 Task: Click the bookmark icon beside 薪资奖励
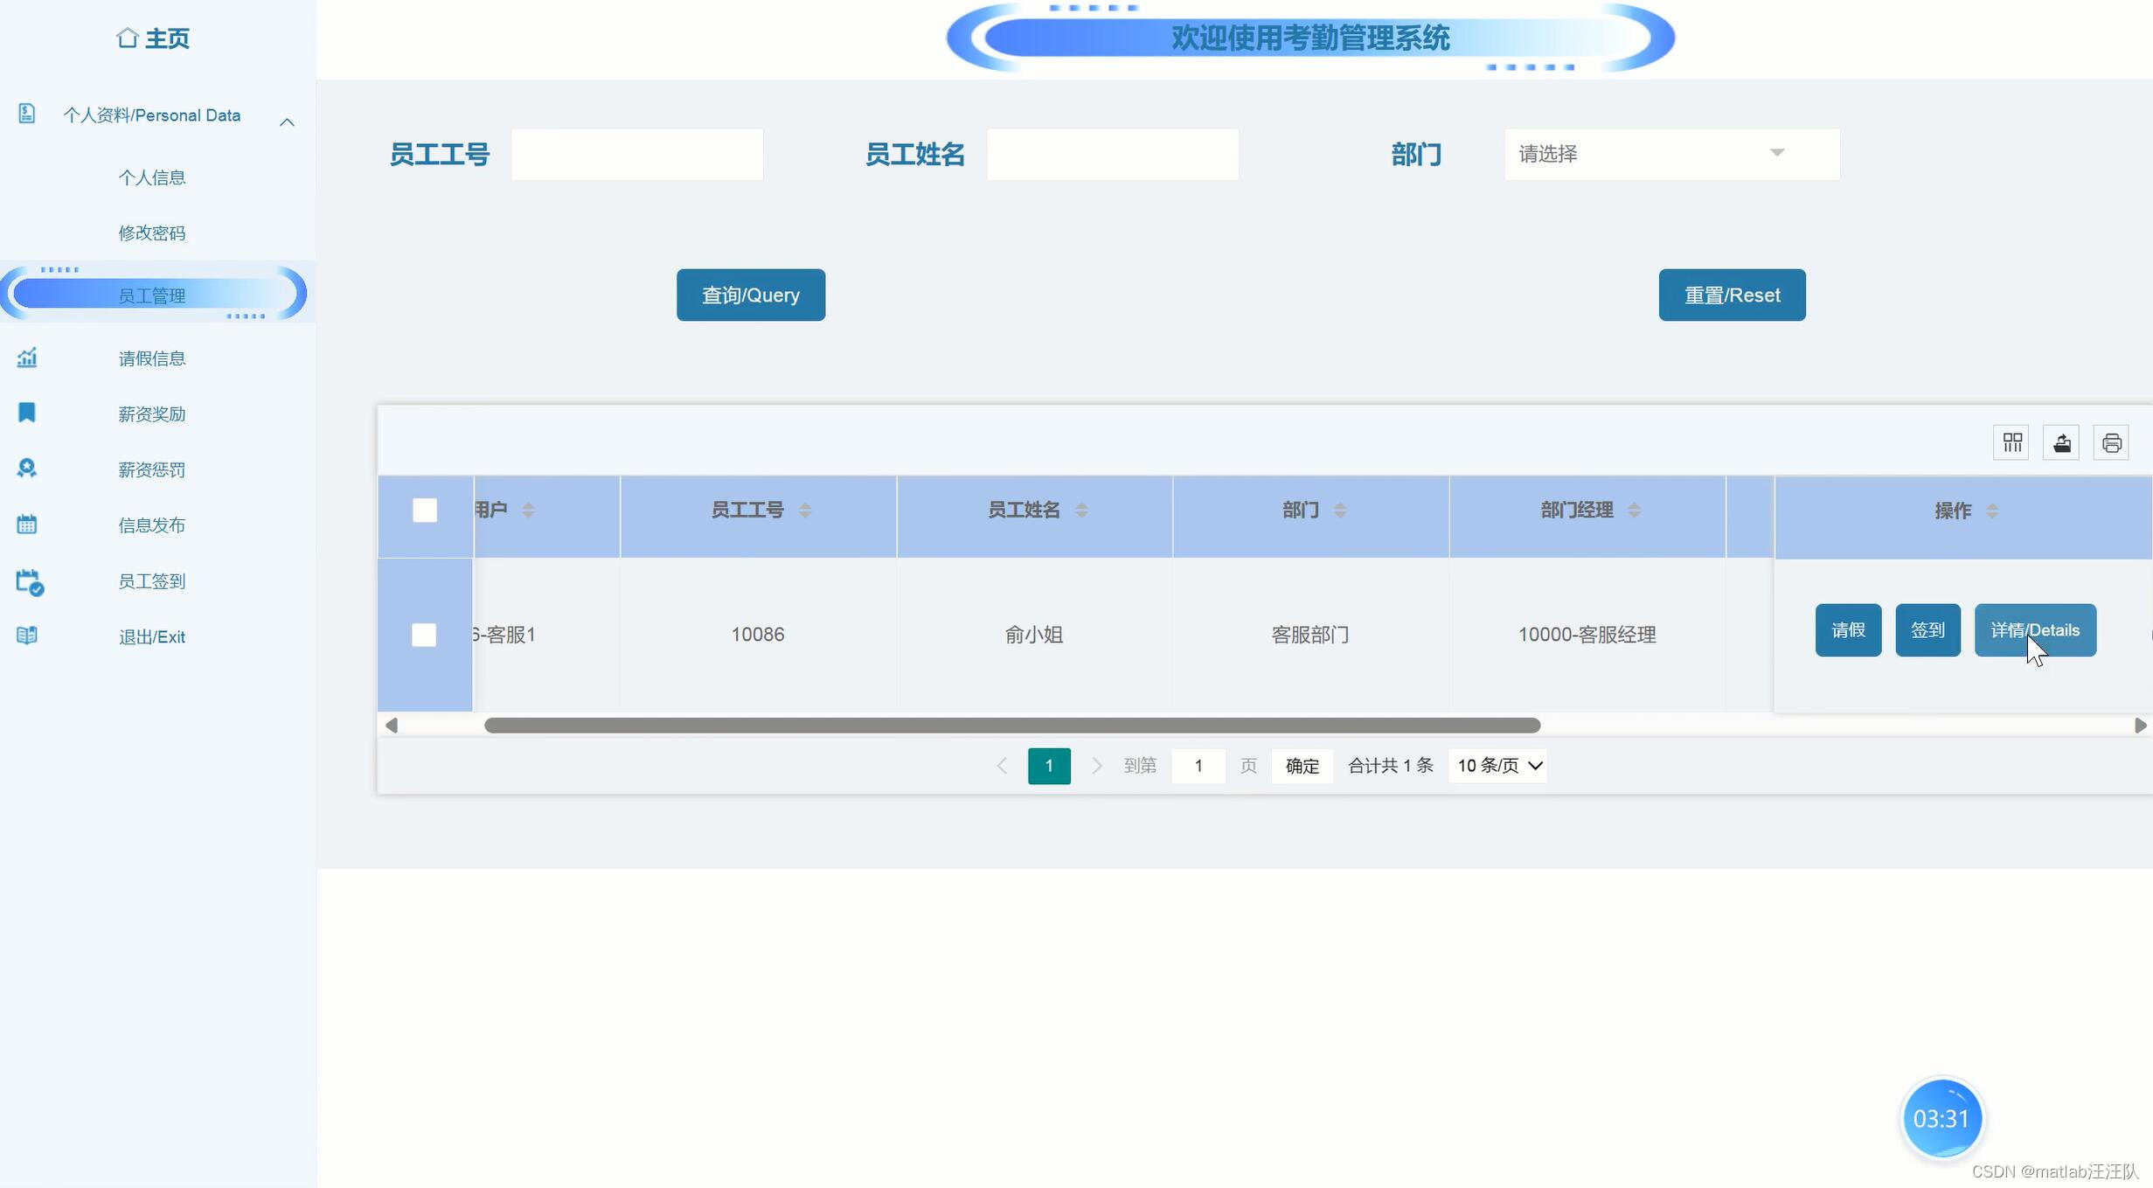click(27, 413)
